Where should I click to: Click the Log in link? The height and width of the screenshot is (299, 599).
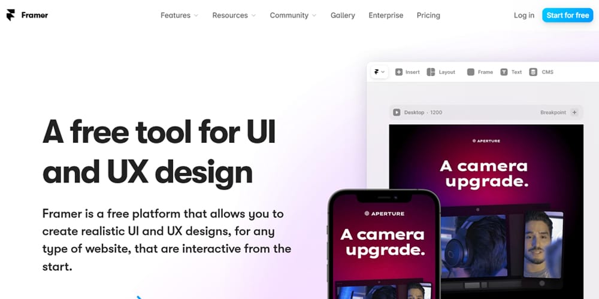(524, 16)
